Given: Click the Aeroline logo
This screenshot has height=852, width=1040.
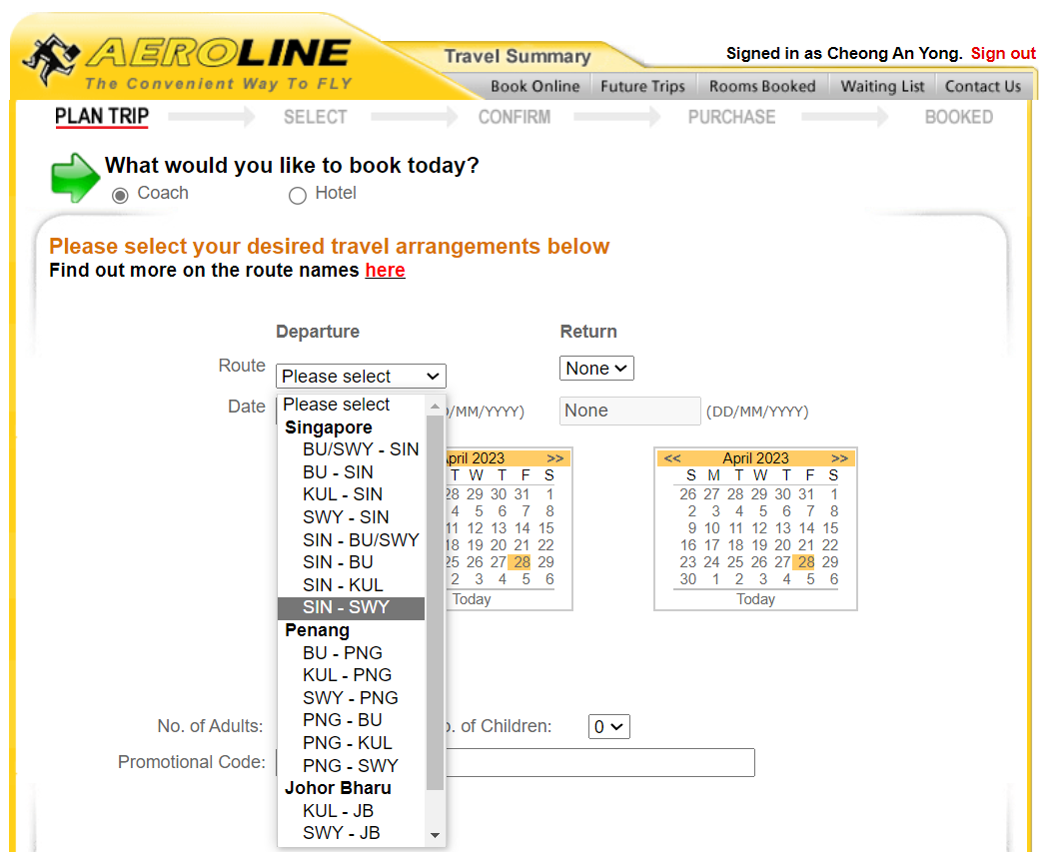Looking at the screenshot, I should (187, 62).
